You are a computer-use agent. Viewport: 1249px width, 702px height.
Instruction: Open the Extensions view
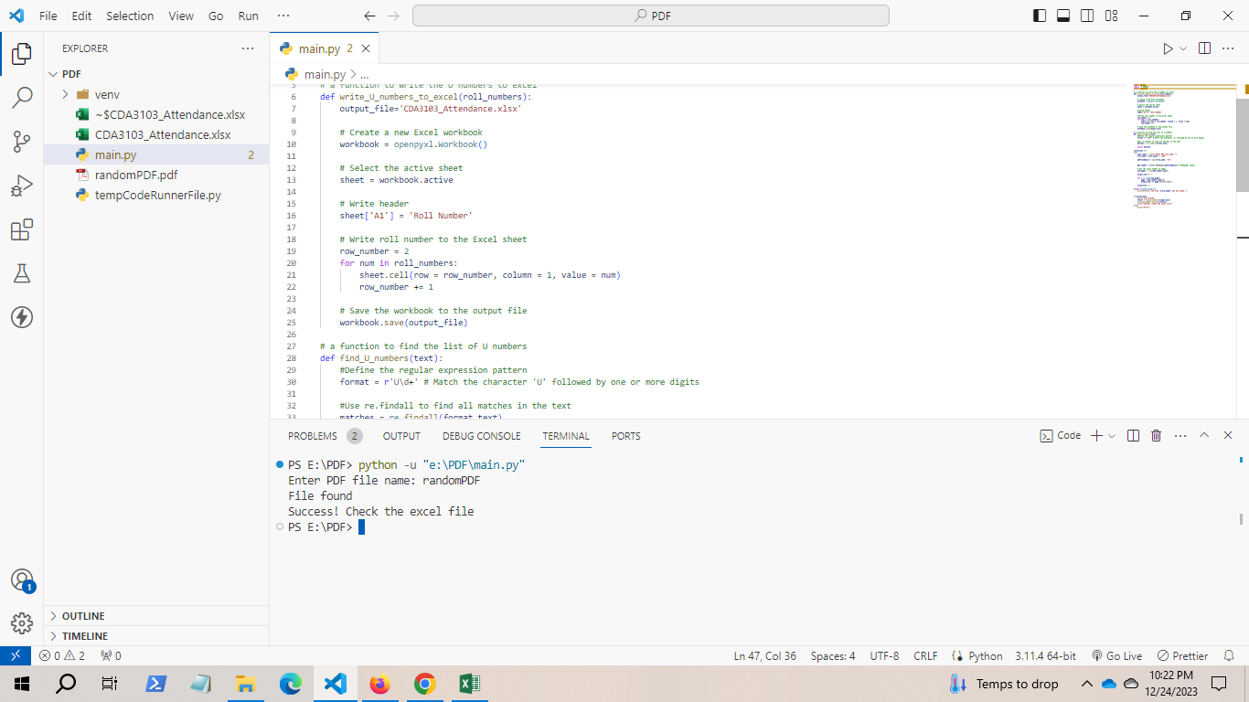22,229
